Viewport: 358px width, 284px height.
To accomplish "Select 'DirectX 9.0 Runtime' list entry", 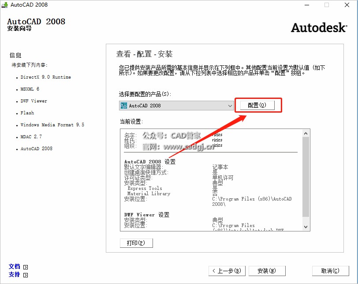I will [x=46, y=77].
